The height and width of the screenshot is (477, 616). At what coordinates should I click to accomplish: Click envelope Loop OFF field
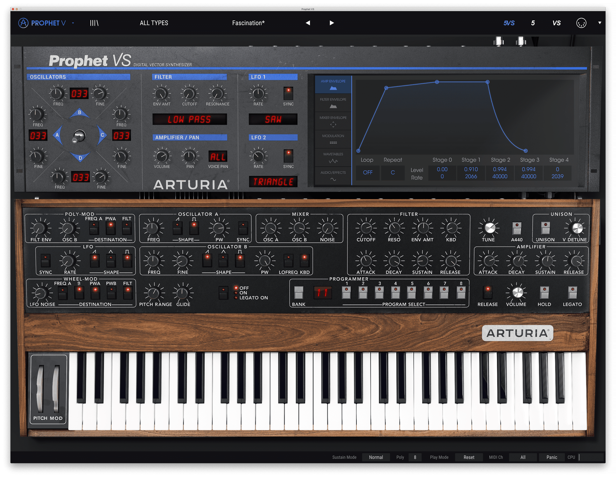368,172
